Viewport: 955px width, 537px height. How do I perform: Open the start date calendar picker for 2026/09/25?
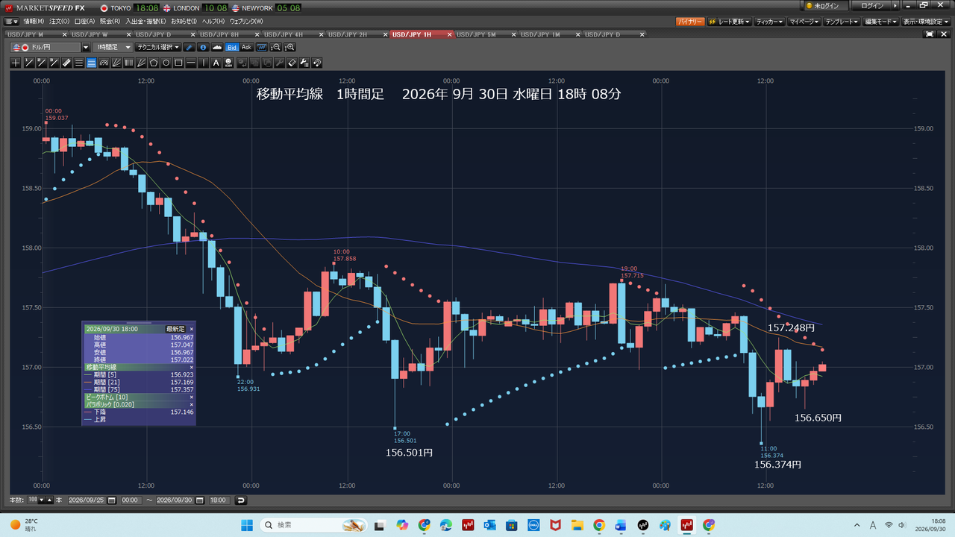[111, 500]
